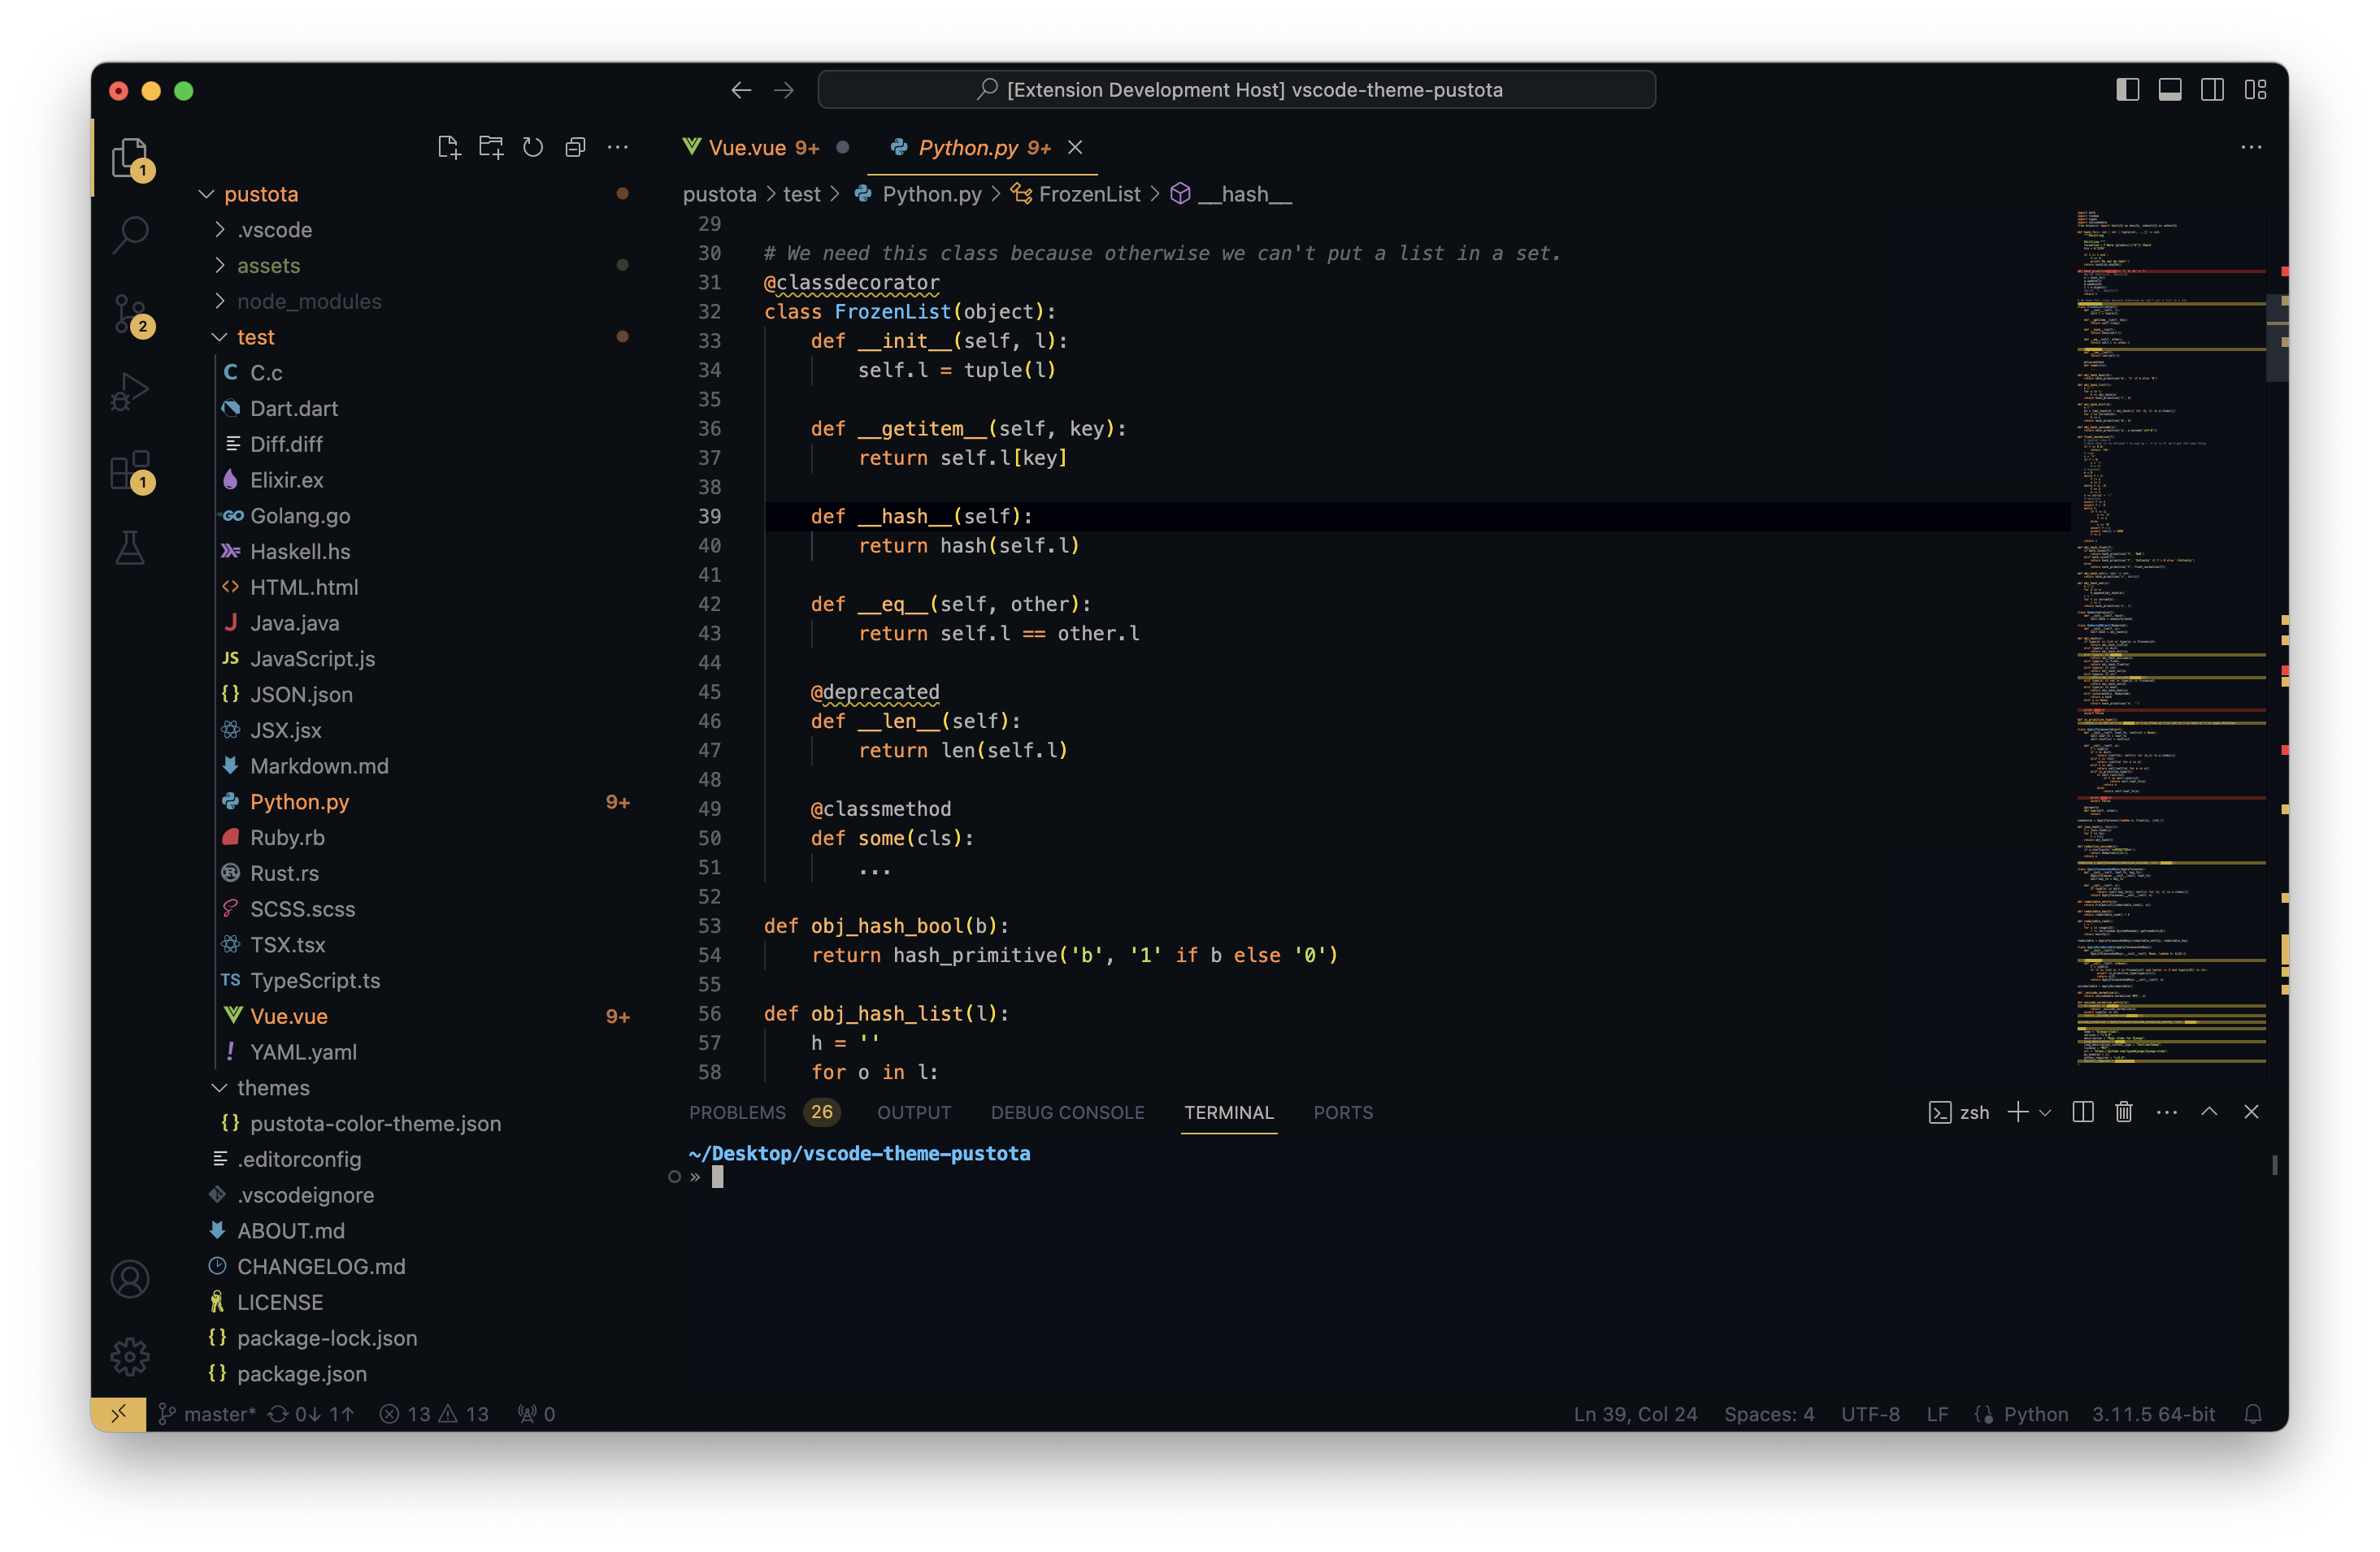Open Source Control view with badge

click(130, 314)
